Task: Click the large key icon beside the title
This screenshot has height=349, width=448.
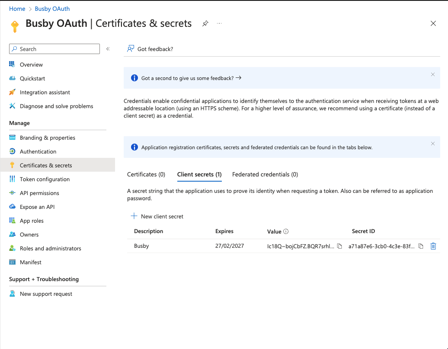Action: 15,26
